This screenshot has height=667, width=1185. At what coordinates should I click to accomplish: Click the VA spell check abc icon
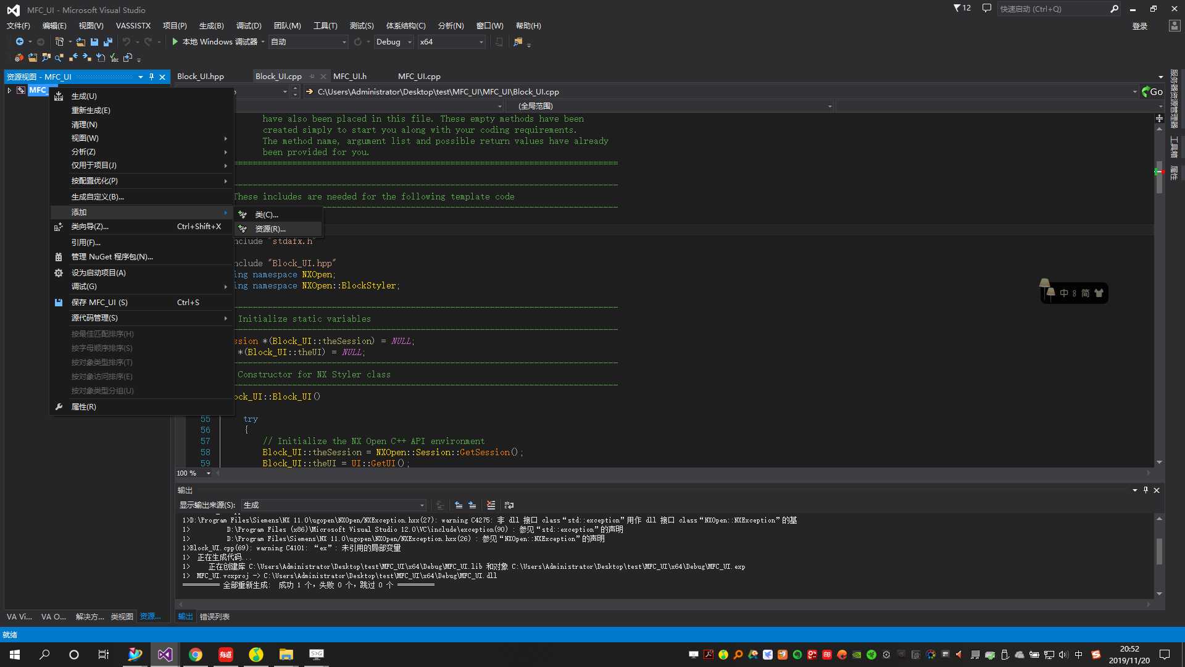(114, 57)
